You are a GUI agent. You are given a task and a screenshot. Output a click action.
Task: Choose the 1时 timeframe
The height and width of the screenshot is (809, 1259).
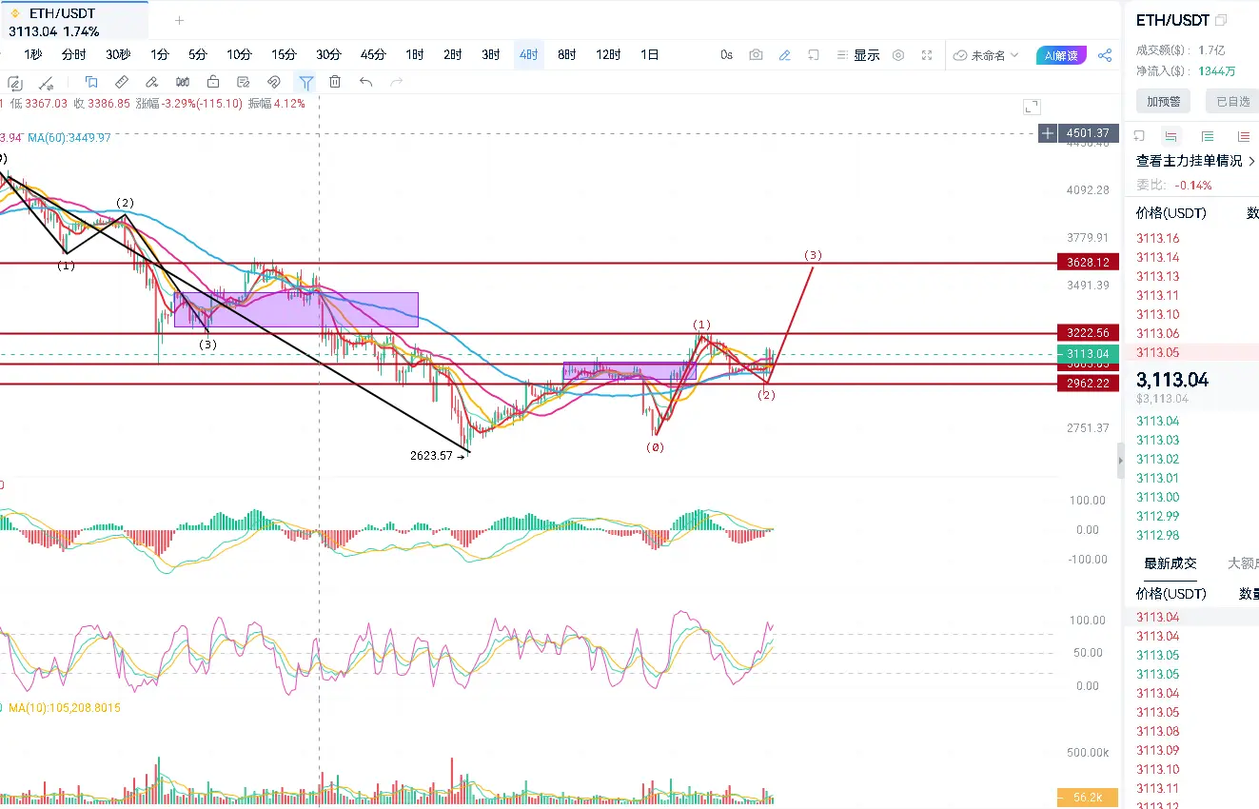coord(414,55)
